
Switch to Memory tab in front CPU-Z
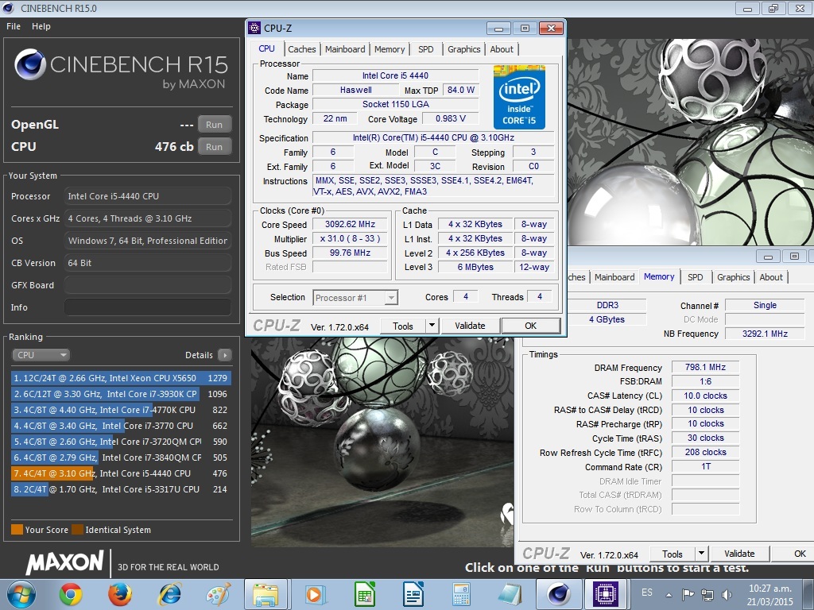(x=390, y=49)
